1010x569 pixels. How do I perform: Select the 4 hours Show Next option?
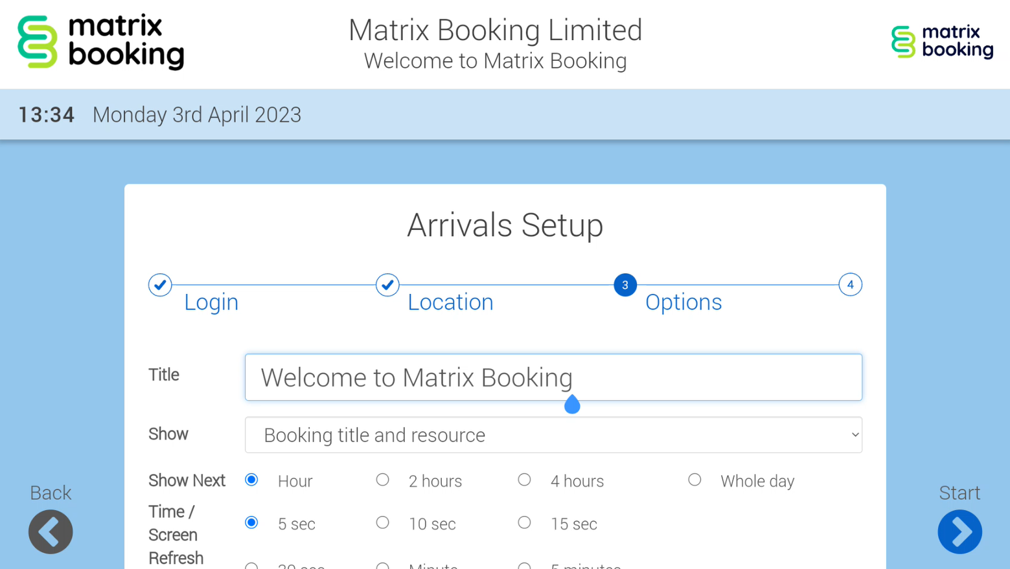pos(525,480)
